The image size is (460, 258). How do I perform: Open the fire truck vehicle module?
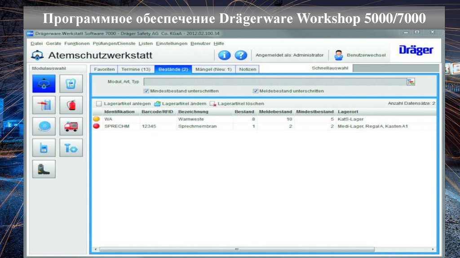(71, 126)
